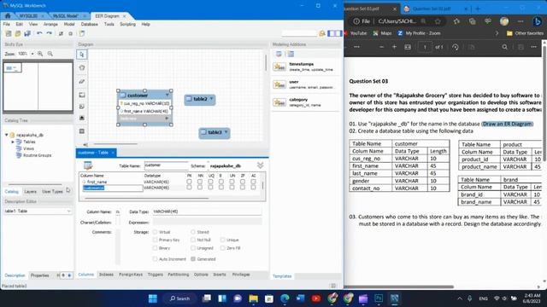
Task: Open the Bird's Eye zoom percentage dropdown
Action: click(32, 54)
